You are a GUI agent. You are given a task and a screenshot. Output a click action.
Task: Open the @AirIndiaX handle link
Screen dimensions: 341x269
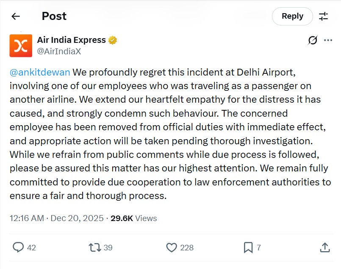pyautogui.click(x=59, y=51)
